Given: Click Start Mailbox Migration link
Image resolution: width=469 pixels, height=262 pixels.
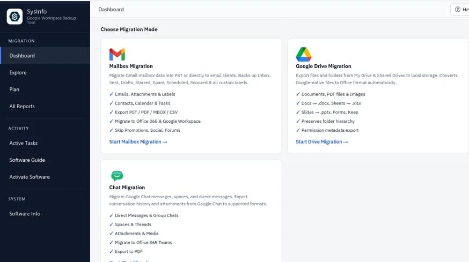Looking at the screenshot, I should 138,141.
